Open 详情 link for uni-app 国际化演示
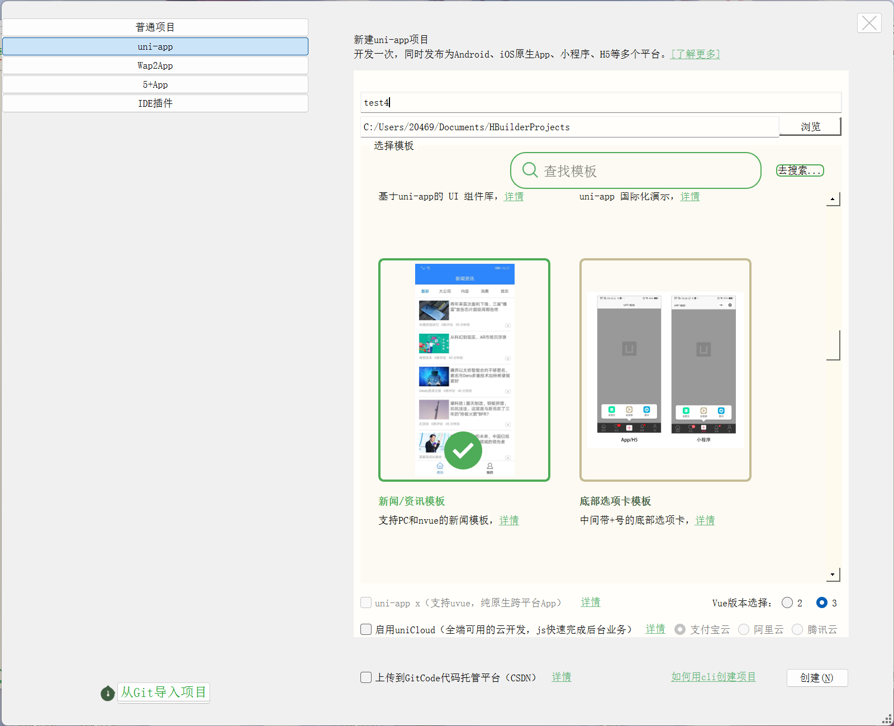894x726 pixels. click(x=690, y=197)
